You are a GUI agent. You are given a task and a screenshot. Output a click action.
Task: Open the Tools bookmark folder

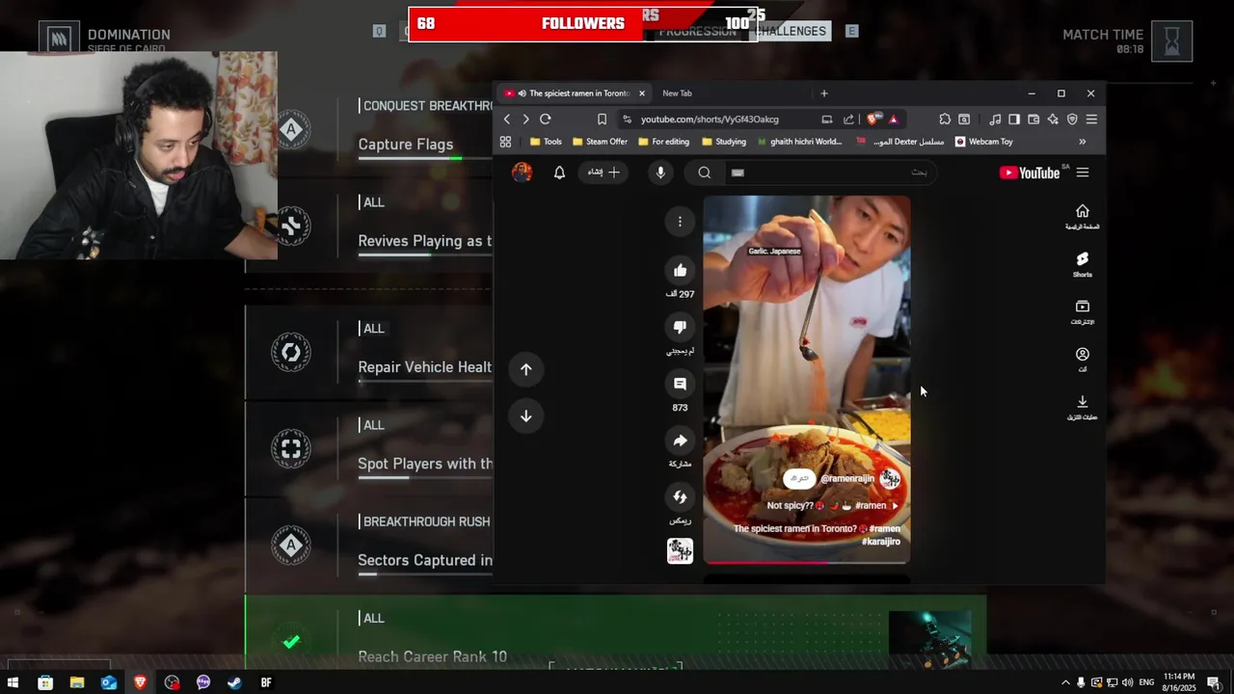[546, 142]
